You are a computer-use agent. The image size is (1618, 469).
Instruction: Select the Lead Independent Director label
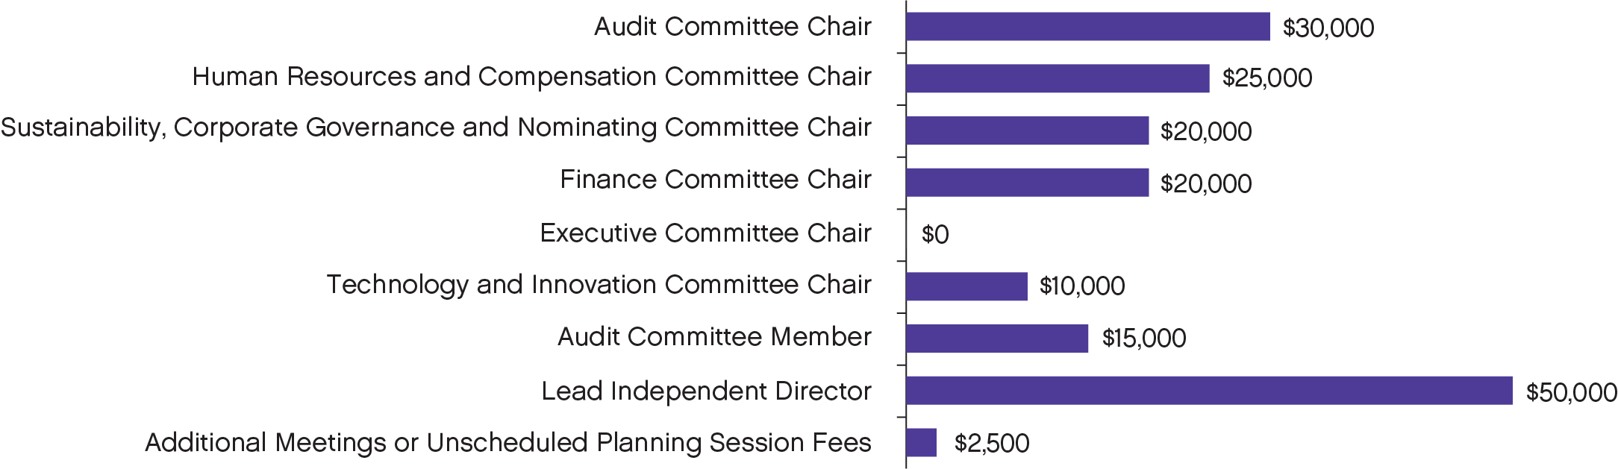[x=706, y=391]
